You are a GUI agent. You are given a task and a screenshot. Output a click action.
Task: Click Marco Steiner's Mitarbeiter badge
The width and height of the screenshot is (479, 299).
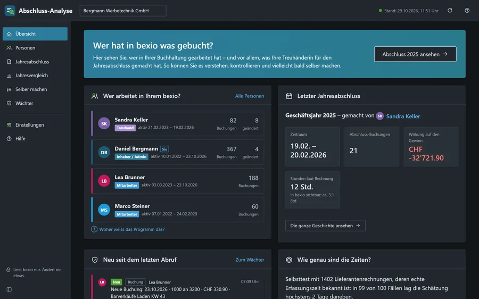coord(127,214)
